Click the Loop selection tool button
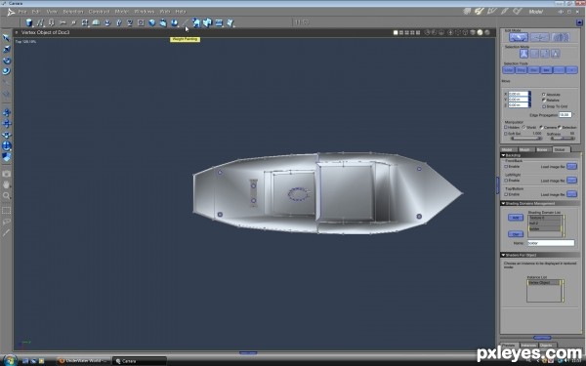Viewport: 586px width, 366px height. (x=508, y=70)
